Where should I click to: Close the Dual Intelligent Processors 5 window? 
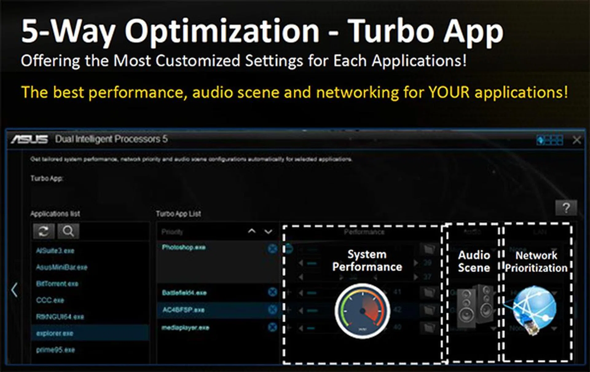coord(577,140)
